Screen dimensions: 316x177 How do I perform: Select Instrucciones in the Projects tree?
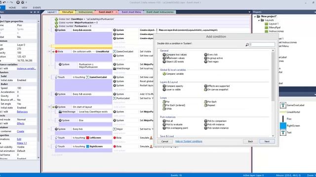coord(276,31)
